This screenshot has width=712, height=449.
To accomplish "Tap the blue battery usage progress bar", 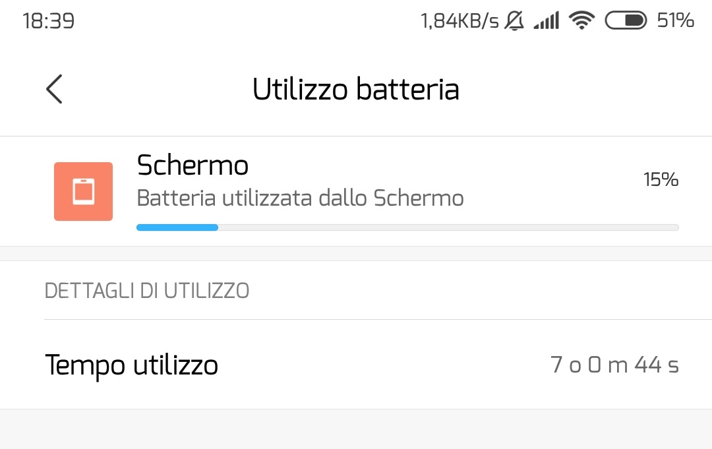I will tap(177, 227).
